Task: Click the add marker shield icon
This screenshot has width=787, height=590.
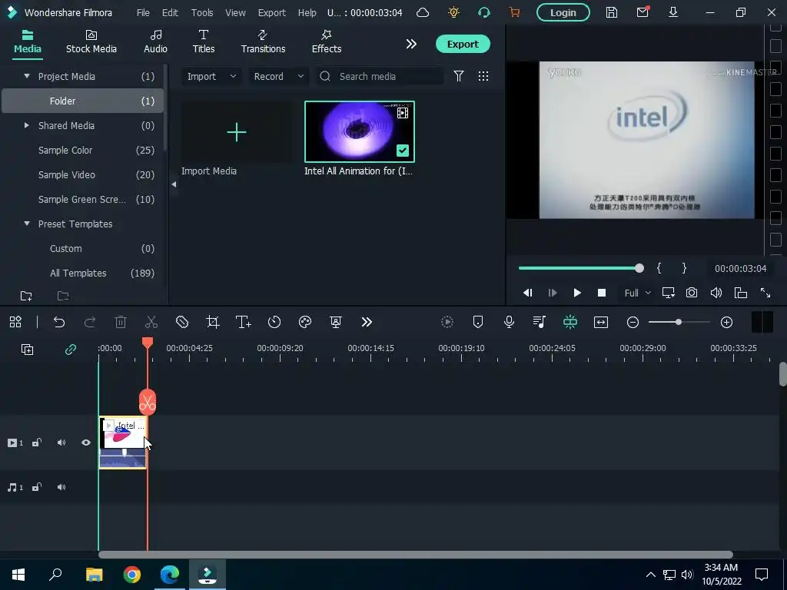Action: pyautogui.click(x=478, y=322)
